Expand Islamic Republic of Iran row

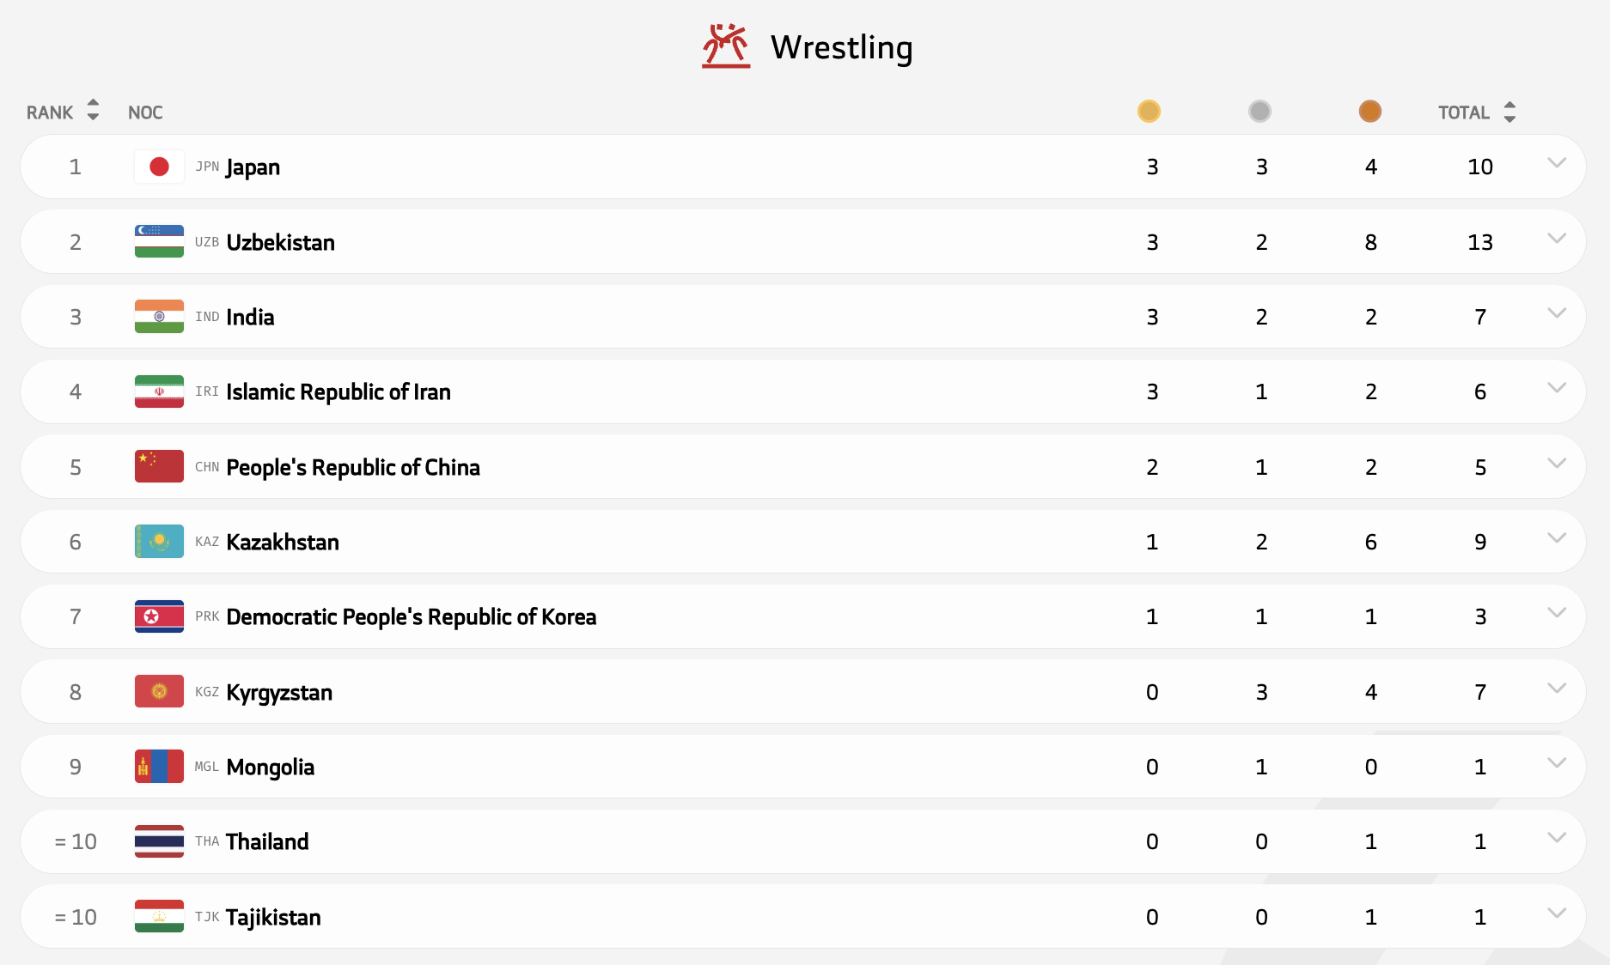[x=1556, y=388]
